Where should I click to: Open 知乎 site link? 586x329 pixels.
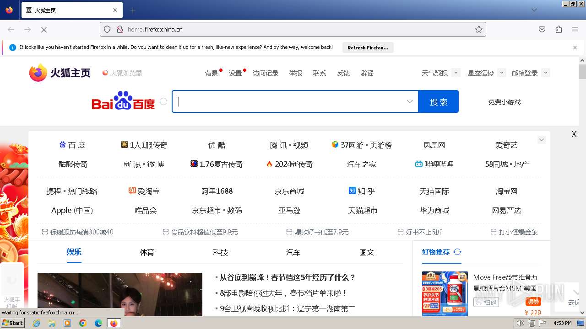click(x=362, y=191)
